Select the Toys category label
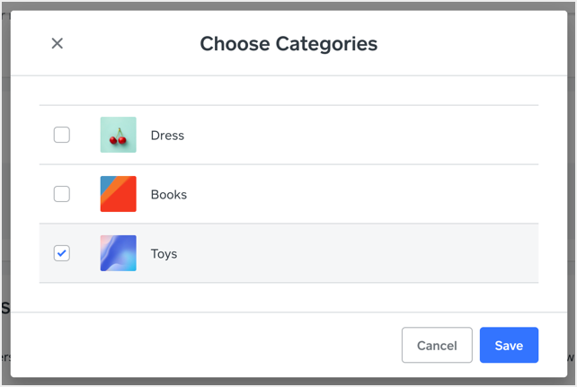The image size is (577, 387). (x=164, y=254)
